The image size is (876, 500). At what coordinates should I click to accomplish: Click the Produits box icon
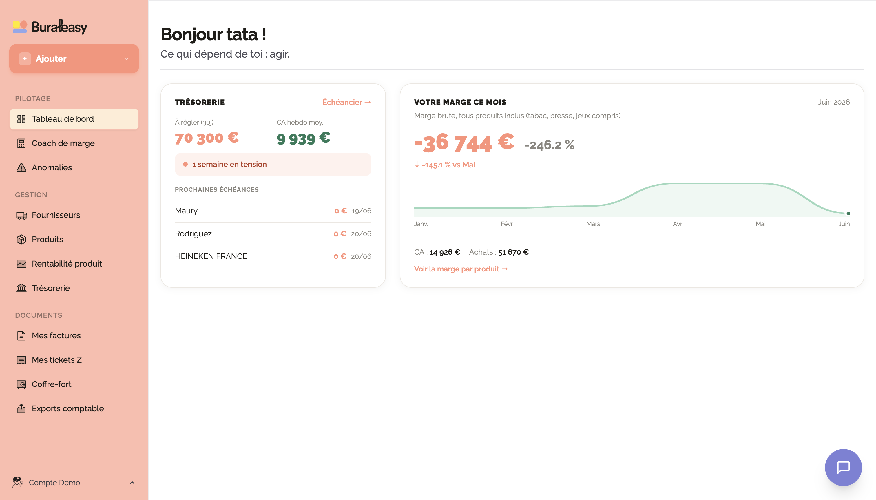[x=21, y=239]
